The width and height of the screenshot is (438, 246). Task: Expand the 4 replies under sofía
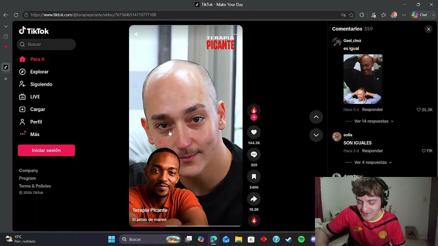[373, 162]
